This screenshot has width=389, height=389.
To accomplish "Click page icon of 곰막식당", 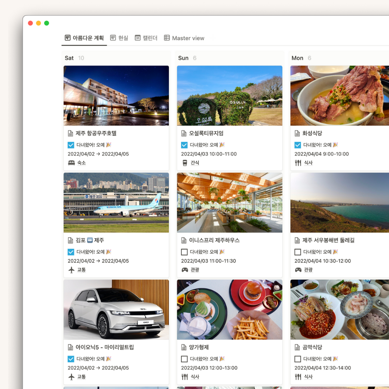I will [x=297, y=347].
